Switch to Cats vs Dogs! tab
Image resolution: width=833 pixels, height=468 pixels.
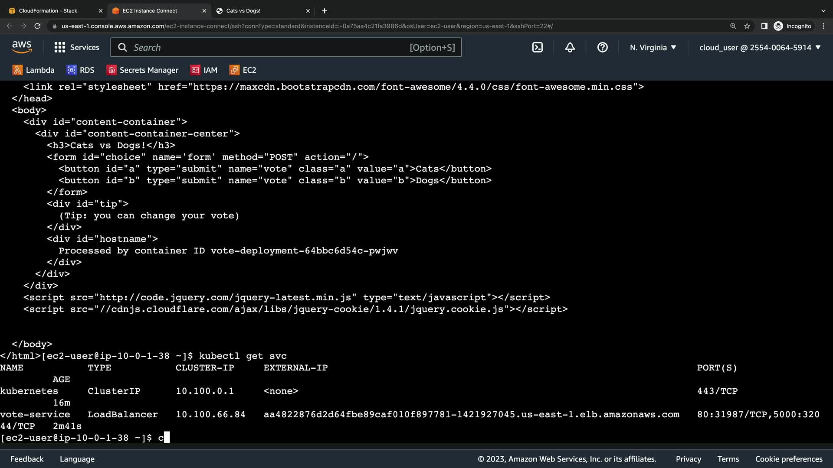click(x=243, y=11)
